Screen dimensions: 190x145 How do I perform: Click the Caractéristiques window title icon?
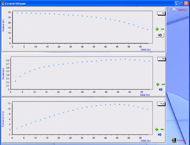(3, 3)
